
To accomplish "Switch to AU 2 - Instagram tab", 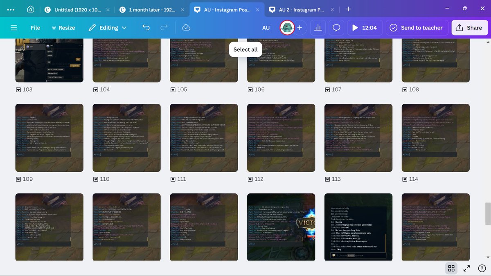I will (302, 9).
